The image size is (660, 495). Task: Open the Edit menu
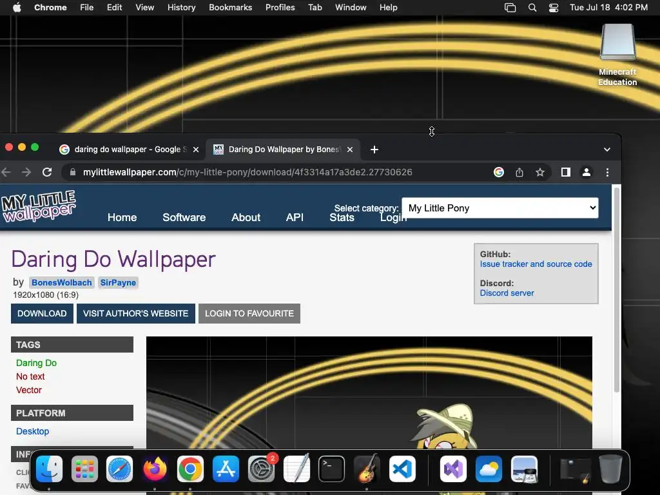point(115,8)
